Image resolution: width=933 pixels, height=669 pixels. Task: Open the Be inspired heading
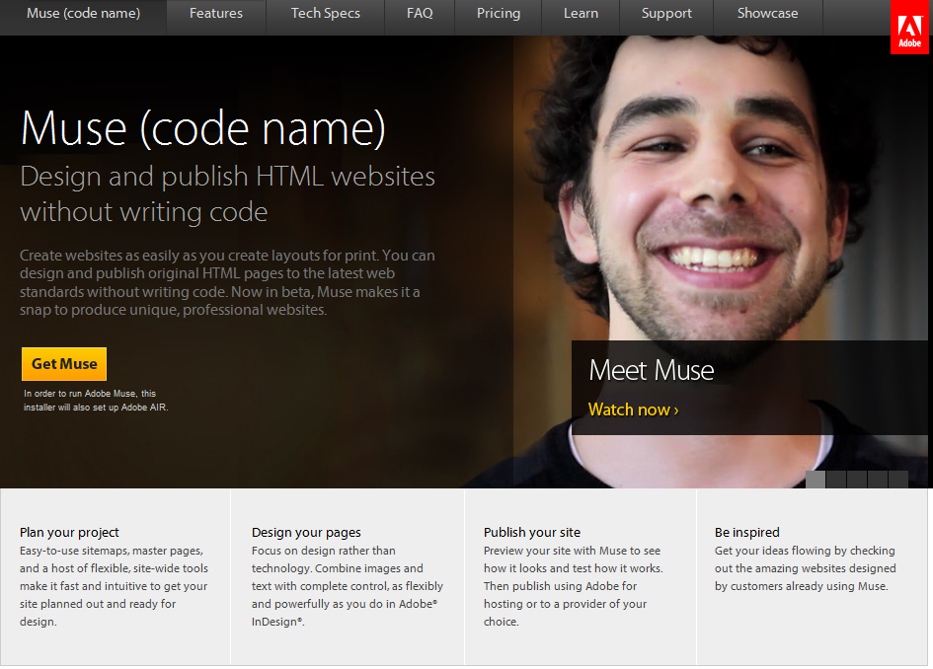(746, 532)
